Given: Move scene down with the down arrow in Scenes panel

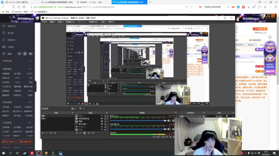Looking at the screenshot, I should [55, 133].
